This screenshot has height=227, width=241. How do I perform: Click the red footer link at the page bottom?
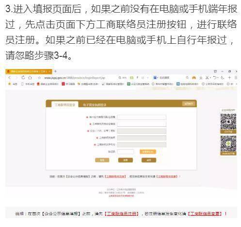(121, 196)
